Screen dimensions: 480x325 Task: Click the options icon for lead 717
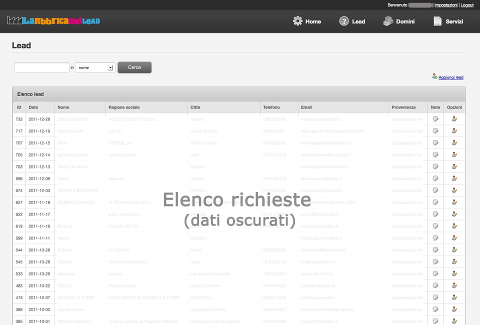(x=454, y=131)
